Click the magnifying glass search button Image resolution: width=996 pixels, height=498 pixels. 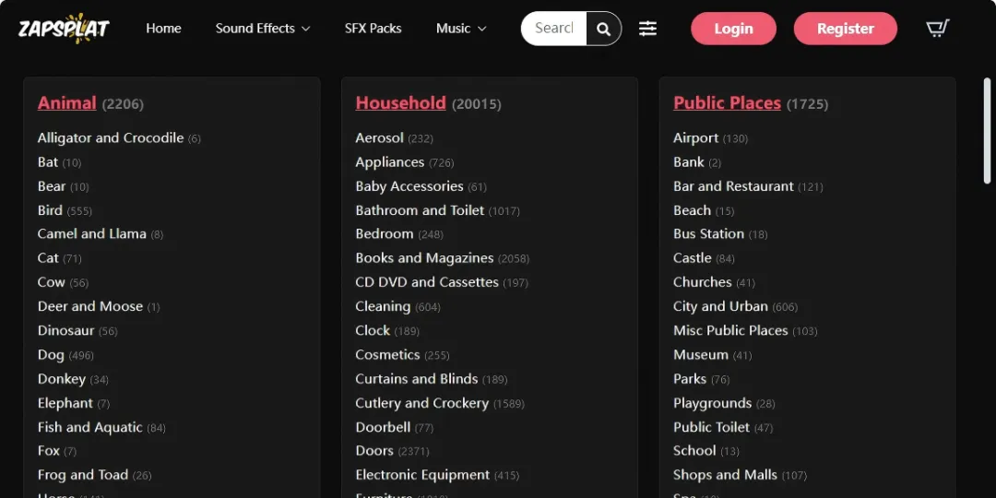point(603,29)
